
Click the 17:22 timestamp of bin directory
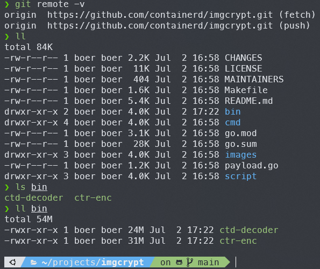coord(205,112)
